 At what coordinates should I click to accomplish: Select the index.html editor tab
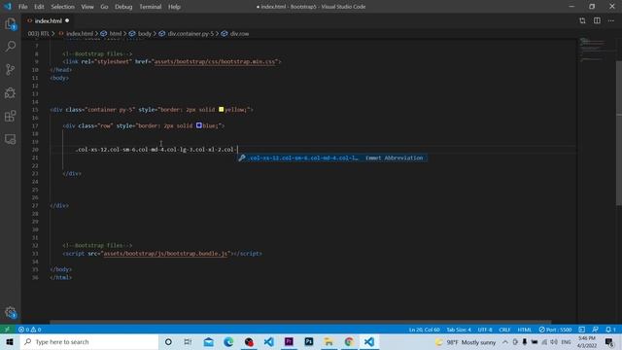(48, 20)
